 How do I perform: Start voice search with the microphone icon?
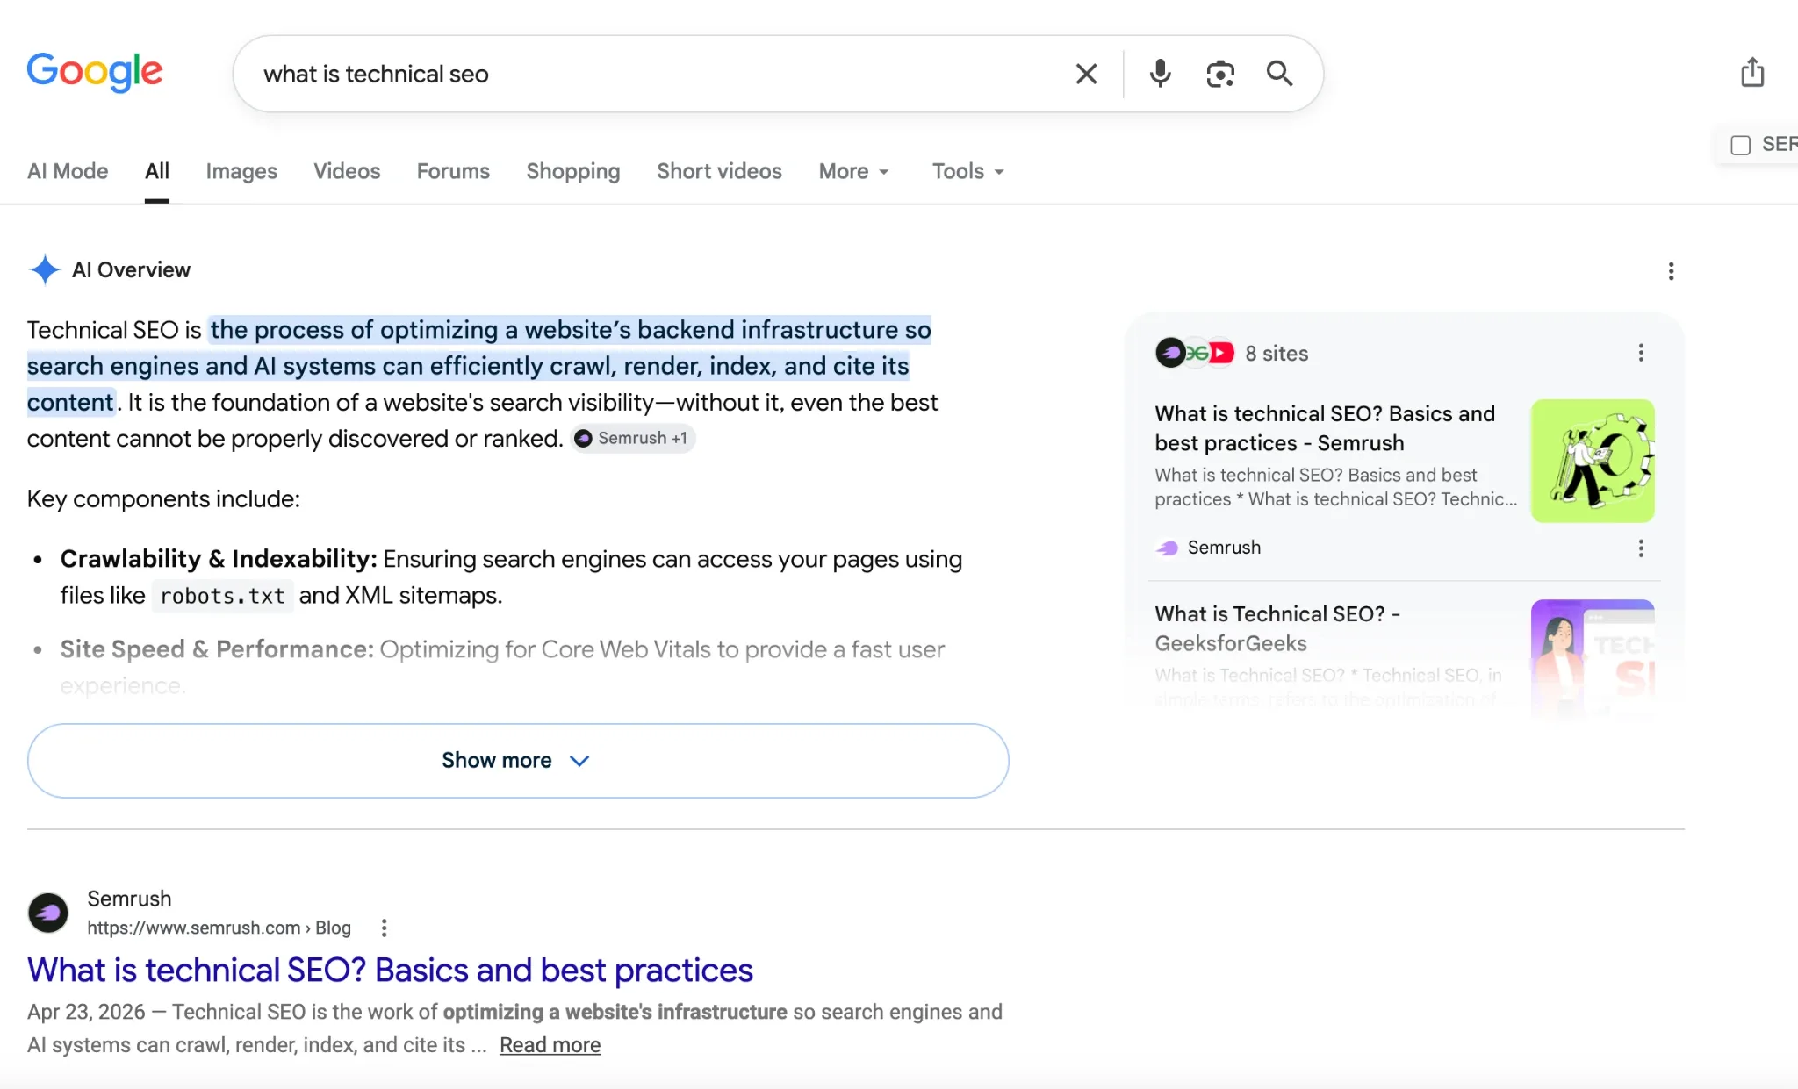[1160, 74]
